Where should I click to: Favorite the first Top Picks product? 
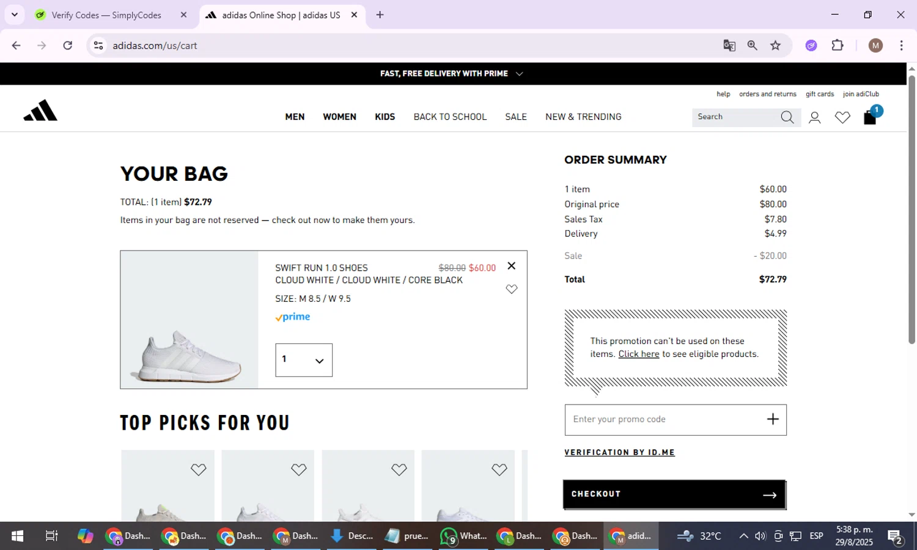(199, 469)
